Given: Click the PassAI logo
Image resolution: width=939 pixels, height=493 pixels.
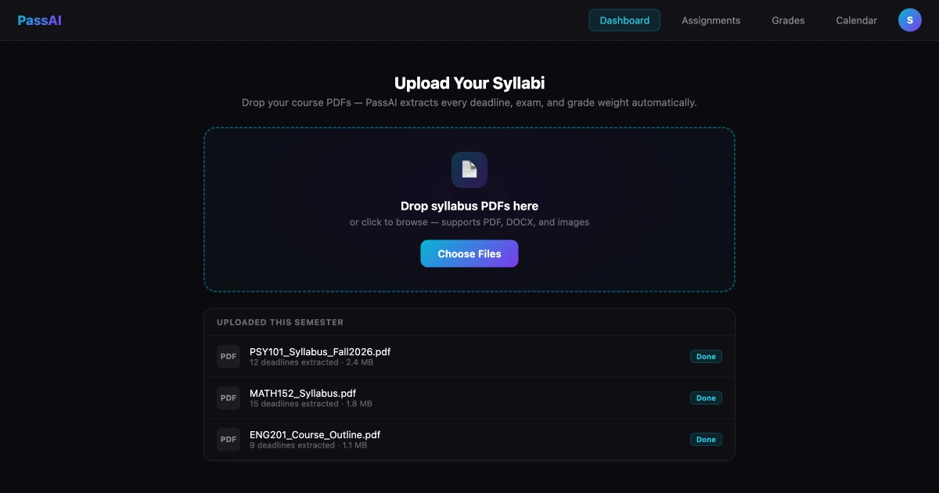Looking at the screenshot, I should point(39,20).
